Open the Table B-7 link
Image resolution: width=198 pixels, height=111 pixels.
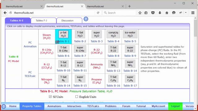(80, 56)
